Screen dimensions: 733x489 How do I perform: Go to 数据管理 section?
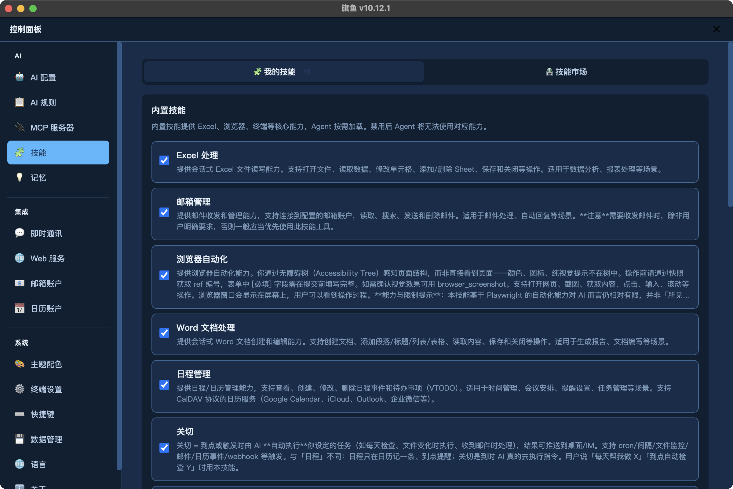coord(46,439)
